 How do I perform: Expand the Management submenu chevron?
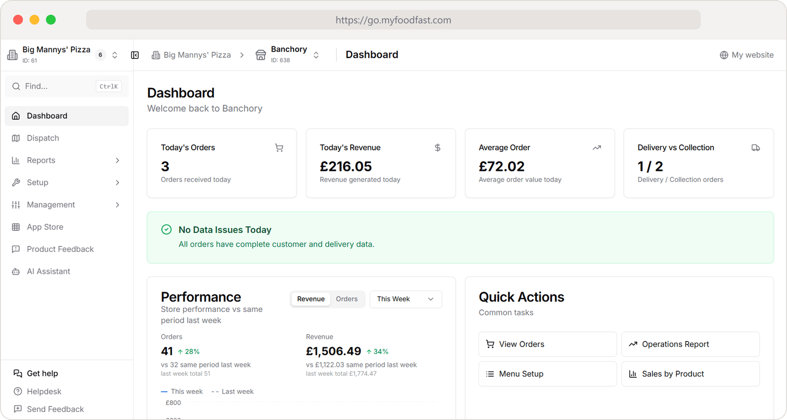pyautogui.click(x=118, y=205)
